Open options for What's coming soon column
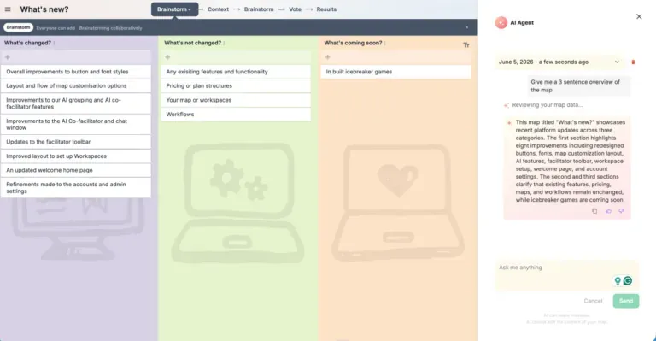The height and width of the screenshot is (341, 656). (x=385, y=43)
